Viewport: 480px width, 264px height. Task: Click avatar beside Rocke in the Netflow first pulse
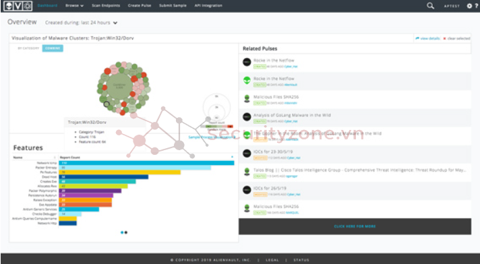(x=247, y=62)
